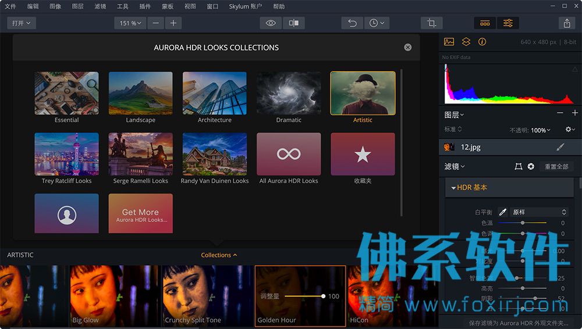Viewport: 582px width, 329px height.
Task: Open the 打开 dropdown button
Action: (x=22, y=23)
